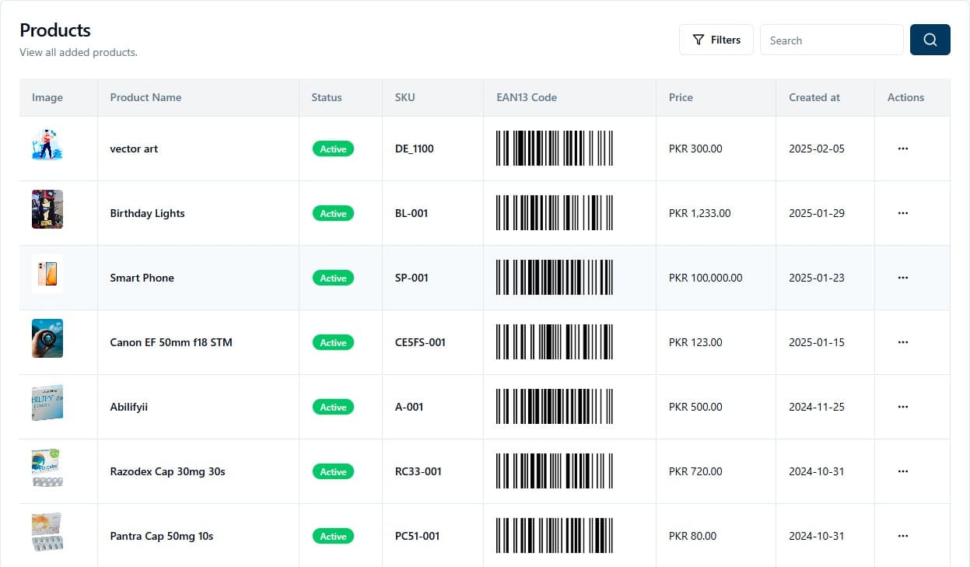Click the Created at column header
The width and height of the screenshot is (970, 567).
coord(814,97)
